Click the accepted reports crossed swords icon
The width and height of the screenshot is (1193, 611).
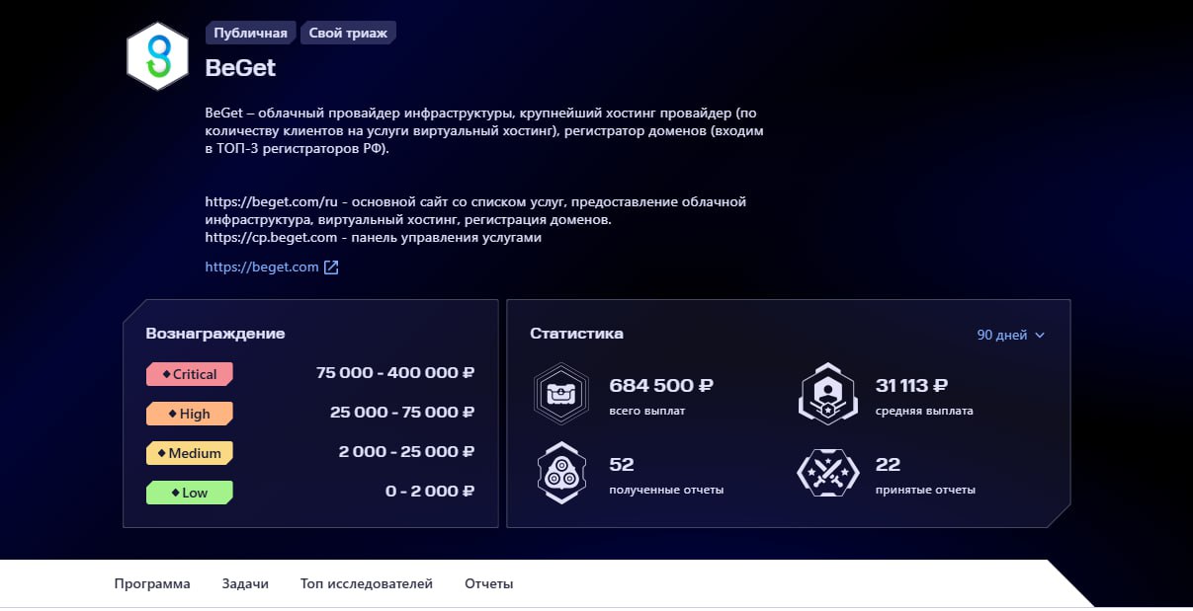(827, 473)
